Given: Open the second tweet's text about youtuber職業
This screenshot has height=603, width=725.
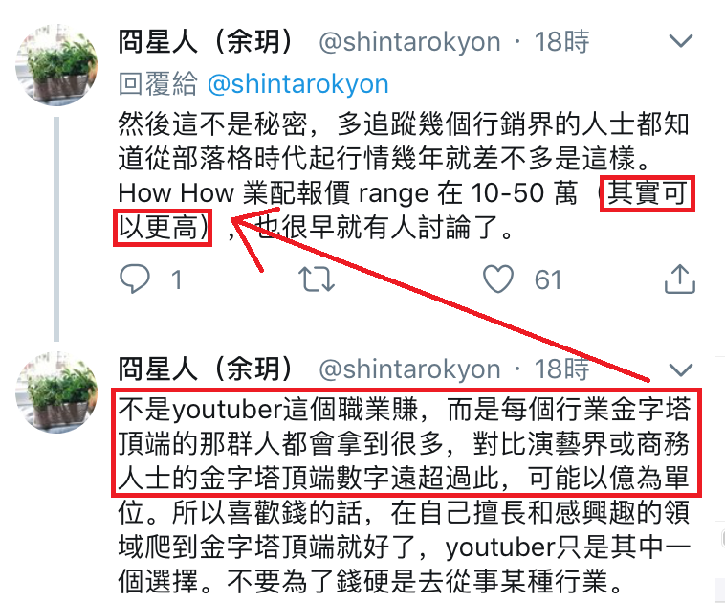Looking at the screenshot, I should coord(405,495).
